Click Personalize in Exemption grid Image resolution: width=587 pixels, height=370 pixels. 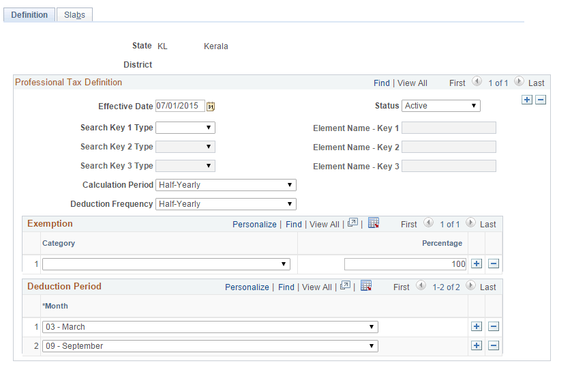254,225
